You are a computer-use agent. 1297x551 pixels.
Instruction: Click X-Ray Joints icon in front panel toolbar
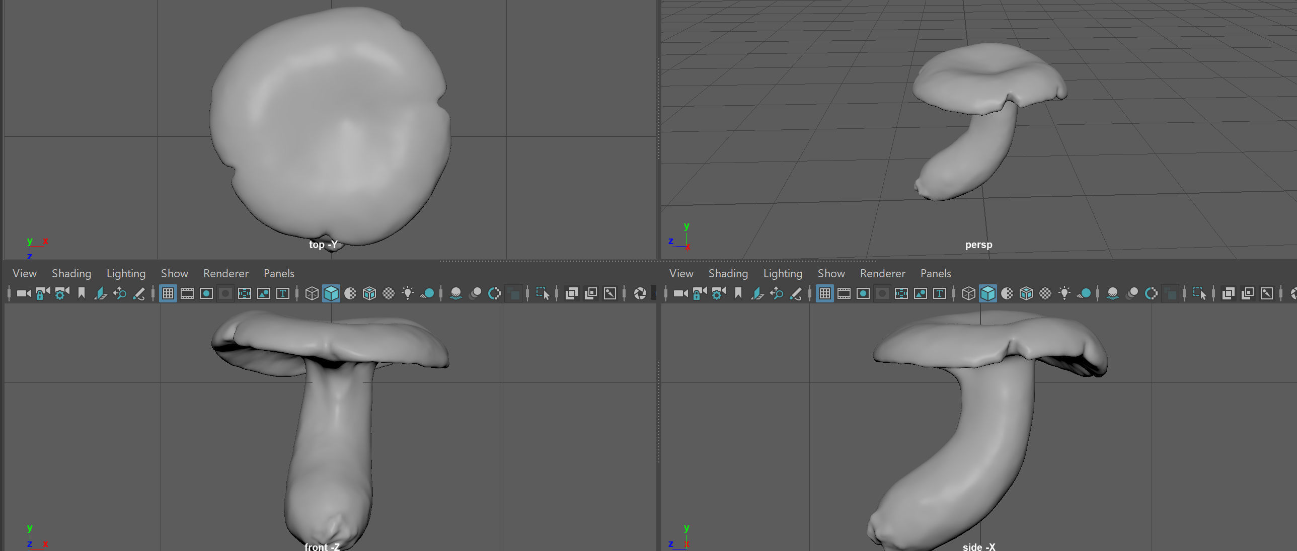[x=609, y=293]
